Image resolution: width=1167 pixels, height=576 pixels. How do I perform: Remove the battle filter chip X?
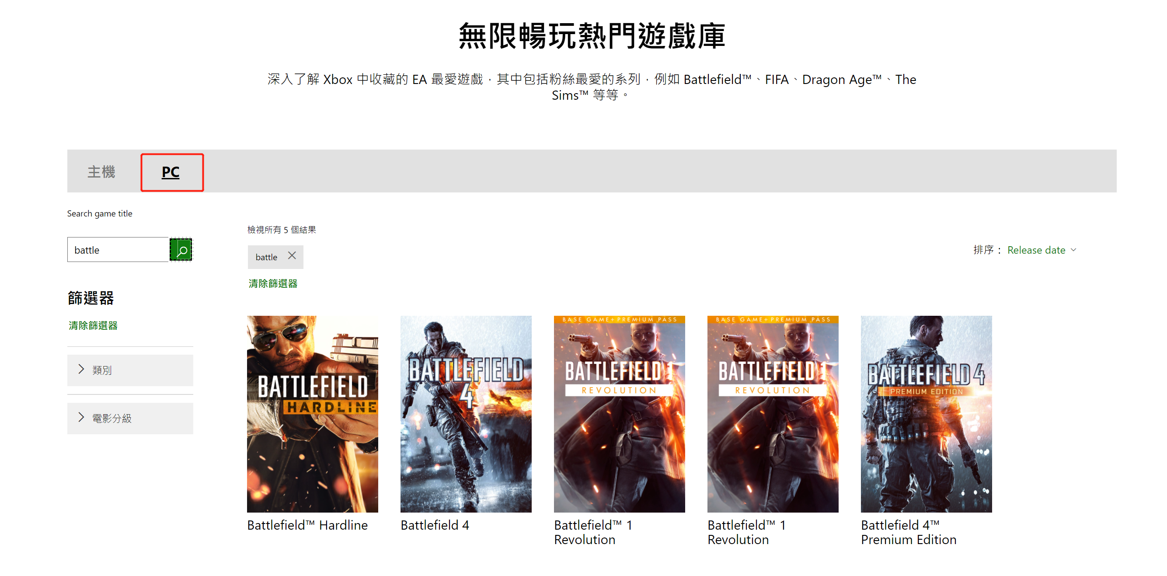point(292,255)
